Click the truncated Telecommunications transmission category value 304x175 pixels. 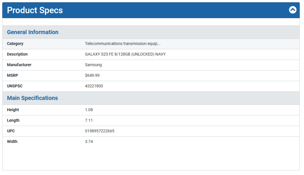(123, 44)
